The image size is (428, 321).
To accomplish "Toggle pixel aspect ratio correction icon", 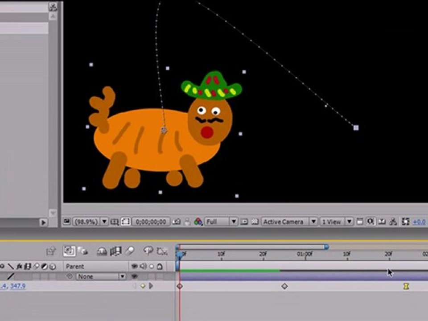I will (360, 222).
